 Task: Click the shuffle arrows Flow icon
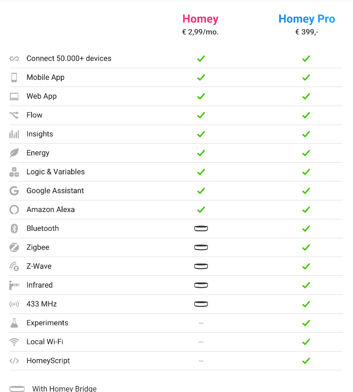point(14,115)
